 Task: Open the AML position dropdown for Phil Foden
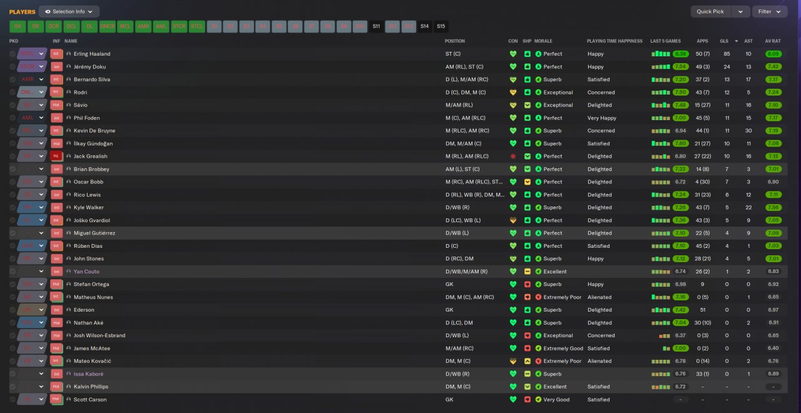click(x=32, y=118)
